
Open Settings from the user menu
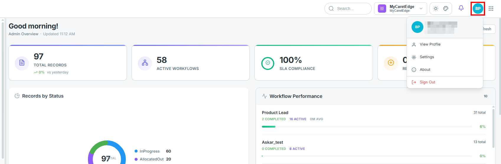pyautogui.click(x=445, y=57)
